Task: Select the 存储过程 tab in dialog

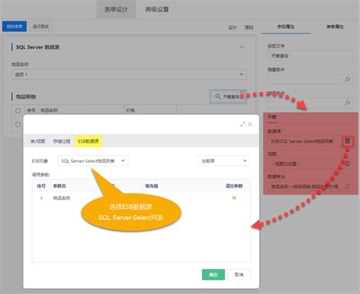Action: 62,141
